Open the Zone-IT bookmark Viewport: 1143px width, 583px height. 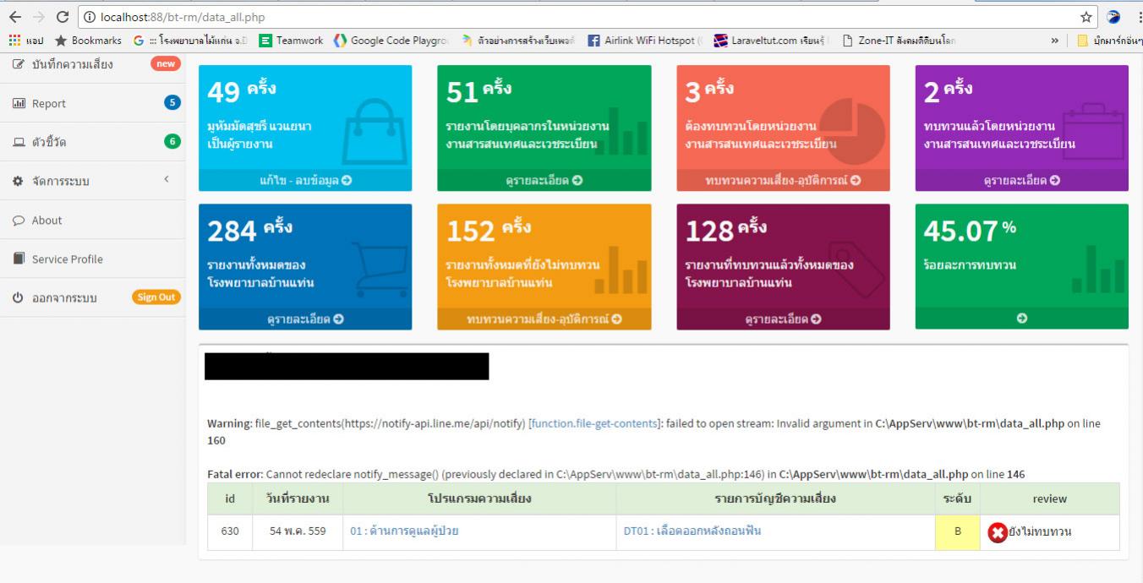(x=900, y=41)
